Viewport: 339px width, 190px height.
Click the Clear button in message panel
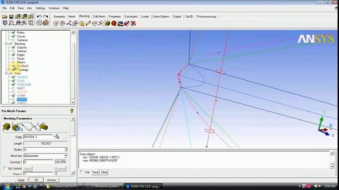pyautogui.click(x=104, y=172)
